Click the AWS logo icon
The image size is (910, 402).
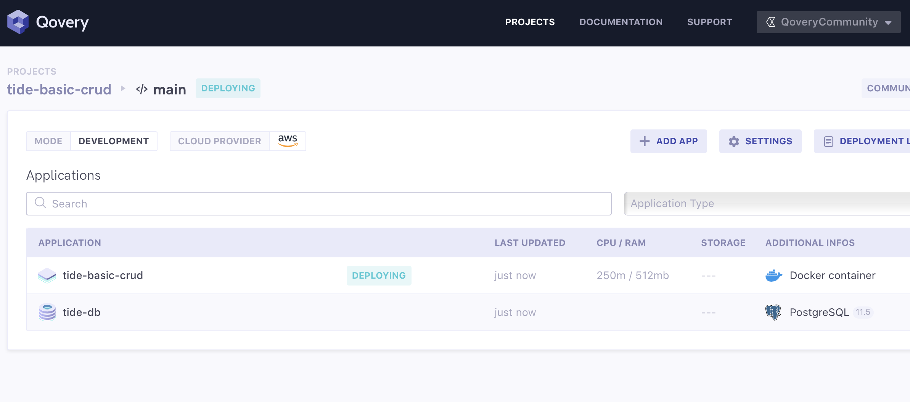(288, 141)
